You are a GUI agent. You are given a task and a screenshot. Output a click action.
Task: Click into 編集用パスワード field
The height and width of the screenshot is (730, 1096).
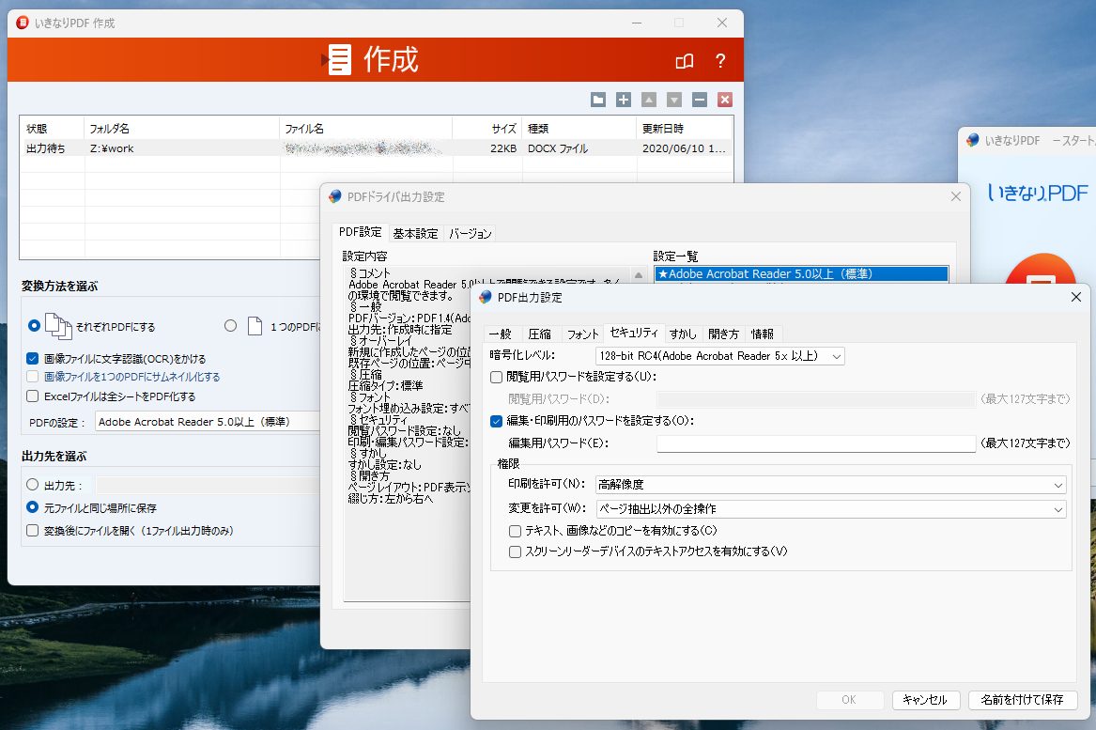816,443
